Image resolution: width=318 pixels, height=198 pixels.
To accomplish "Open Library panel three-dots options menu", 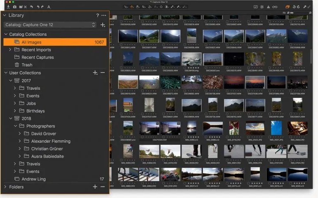I will [x=104, y=15].
